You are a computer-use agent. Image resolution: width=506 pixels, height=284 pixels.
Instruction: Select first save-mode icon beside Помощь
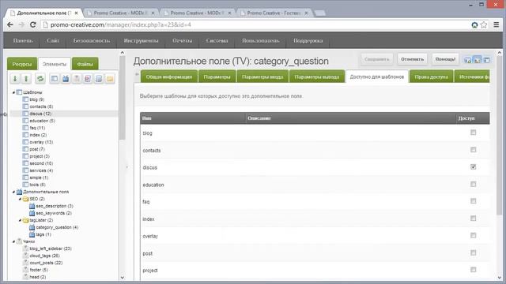point(467,60)
